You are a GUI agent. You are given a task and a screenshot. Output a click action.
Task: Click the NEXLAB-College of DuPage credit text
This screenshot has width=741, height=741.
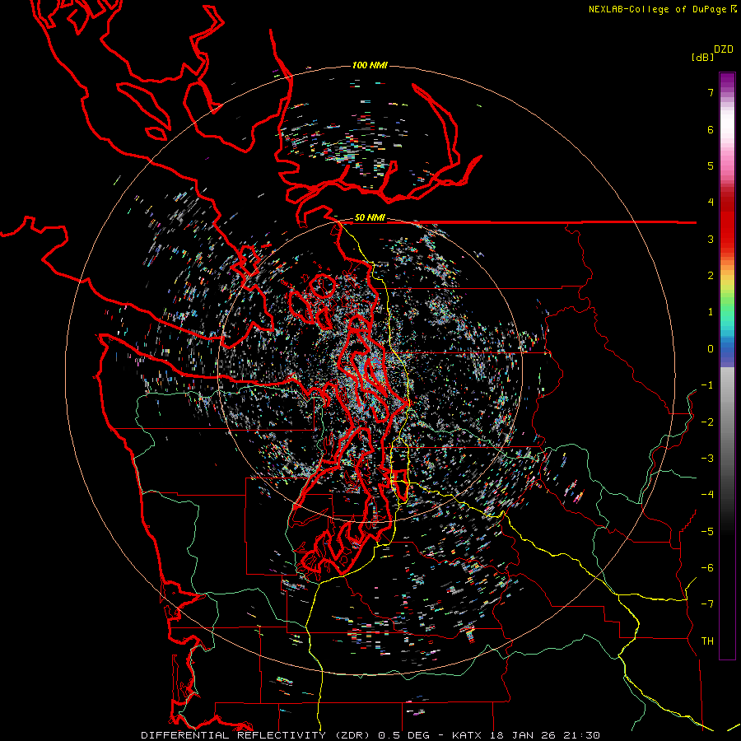659,9
